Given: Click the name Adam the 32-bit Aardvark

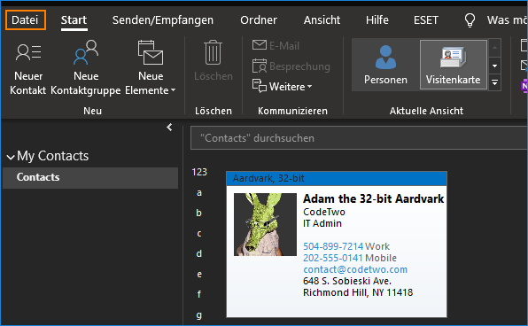Looking at the screenshot, I should (374, 198).
